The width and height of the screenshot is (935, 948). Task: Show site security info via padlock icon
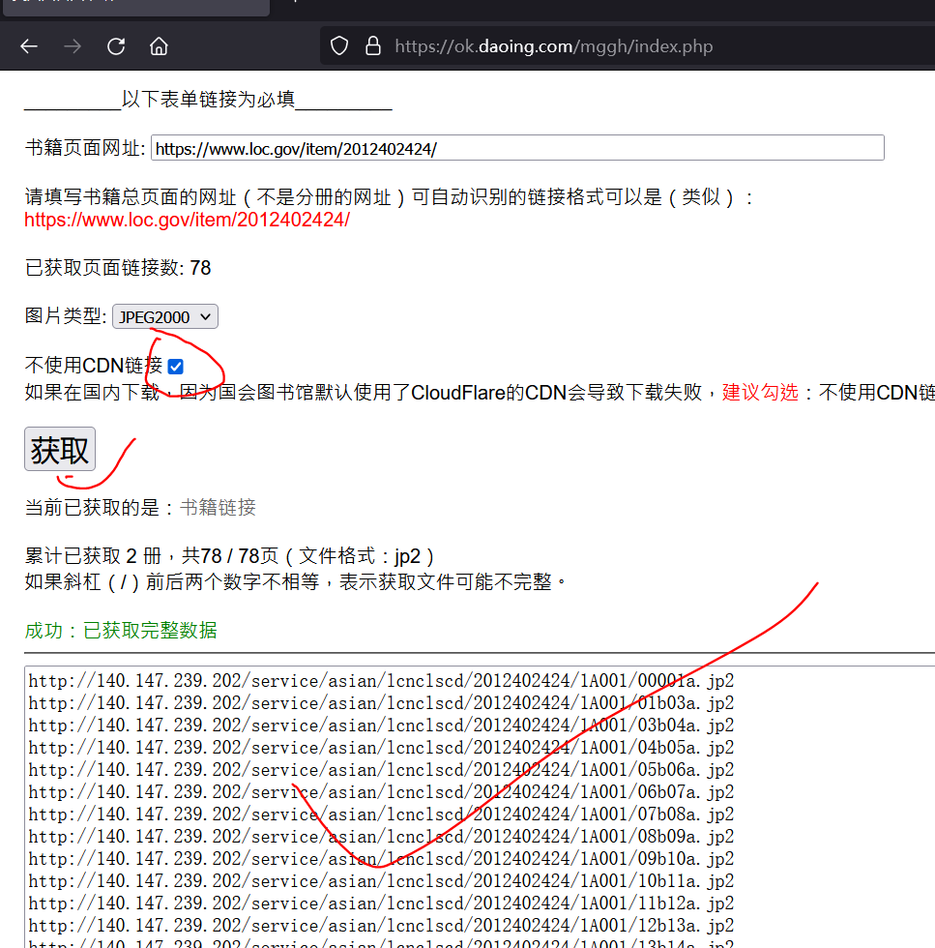pyautogui.click(x=372, y=46)
